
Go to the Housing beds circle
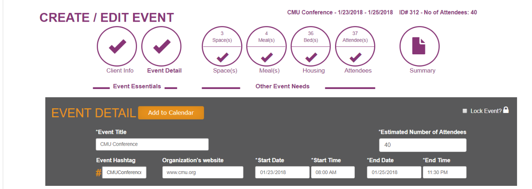[x=311, y=46]
